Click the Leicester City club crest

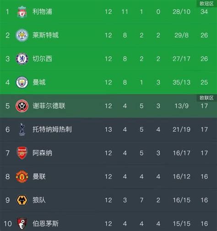22,35
